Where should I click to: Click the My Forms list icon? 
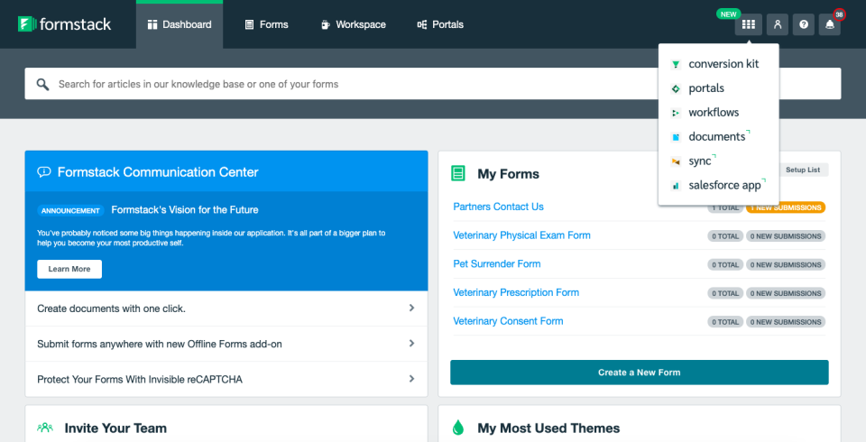point(458,174)
